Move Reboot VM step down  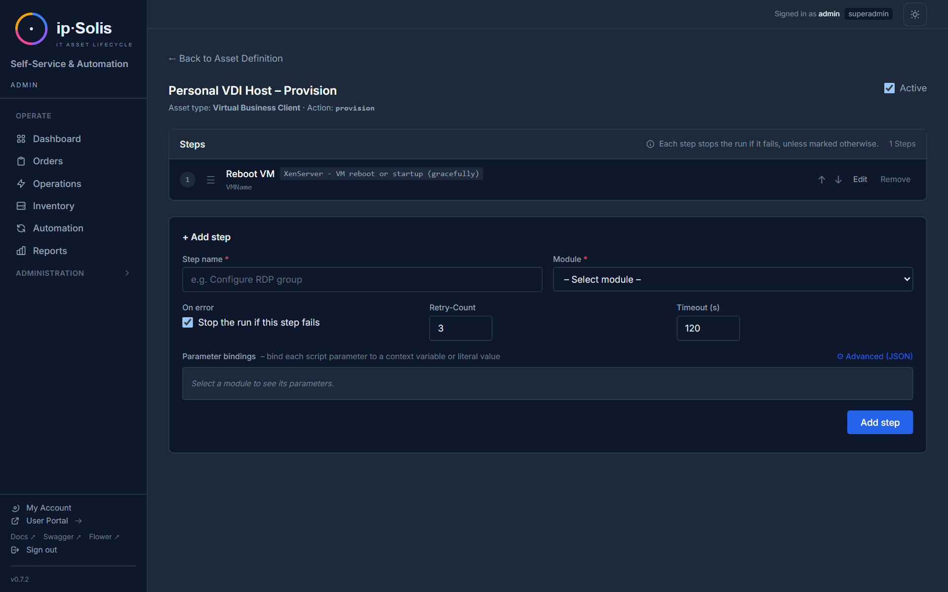click(x=838, y=180)
